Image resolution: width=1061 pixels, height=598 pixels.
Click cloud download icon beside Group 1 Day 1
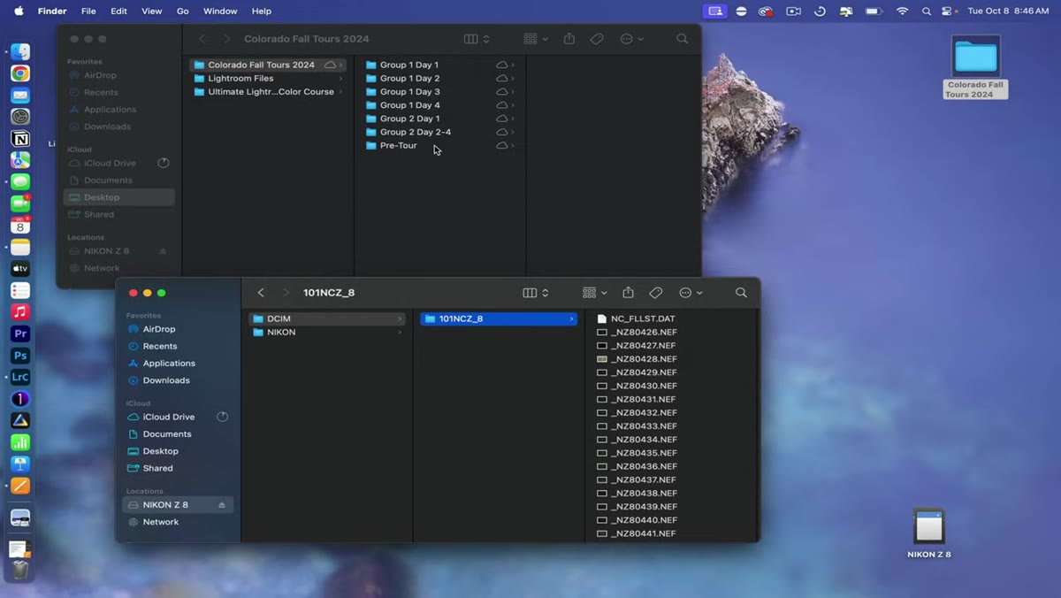click(501, 65)
